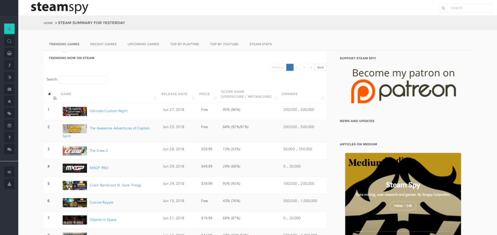
Task: Open the magnifier search icon in sidebar
Action: tap(9, 41)
